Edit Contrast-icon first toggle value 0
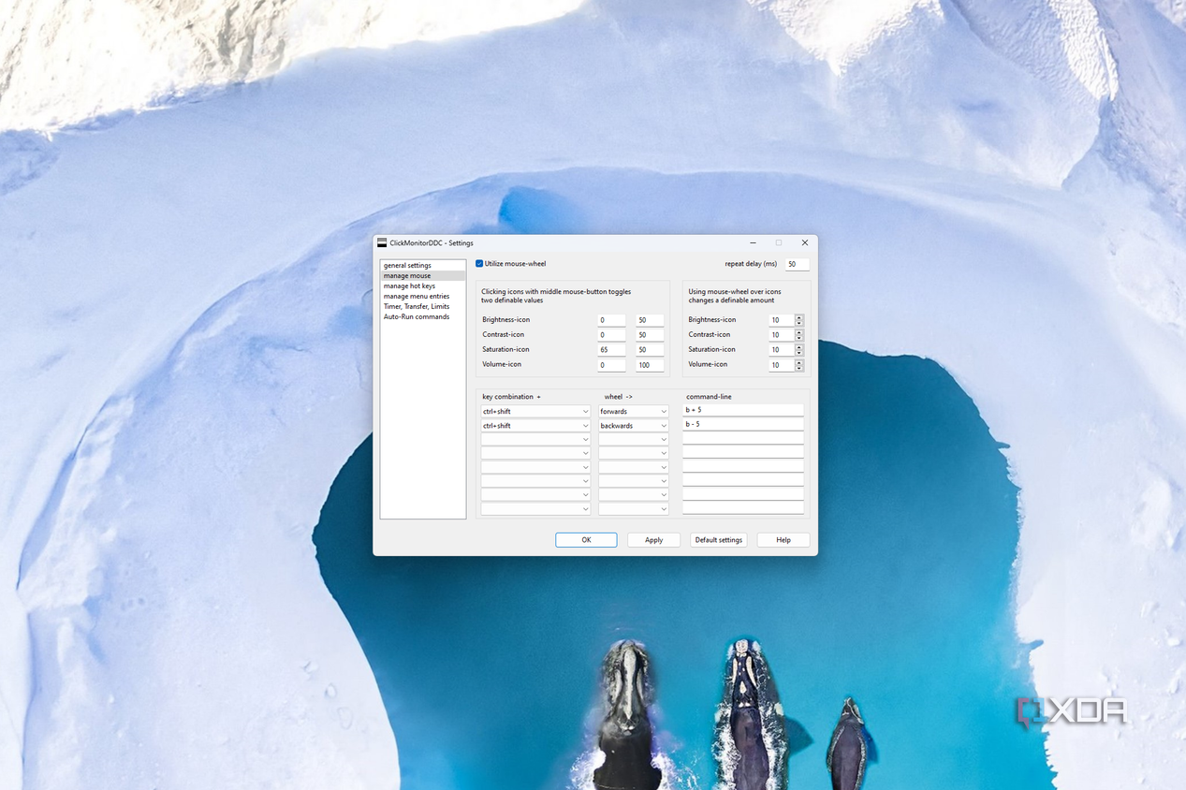The image size is (1186, 790). pos(612,335)
